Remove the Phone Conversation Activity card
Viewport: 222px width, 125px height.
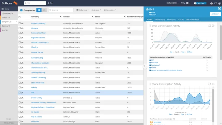(213, 84)
